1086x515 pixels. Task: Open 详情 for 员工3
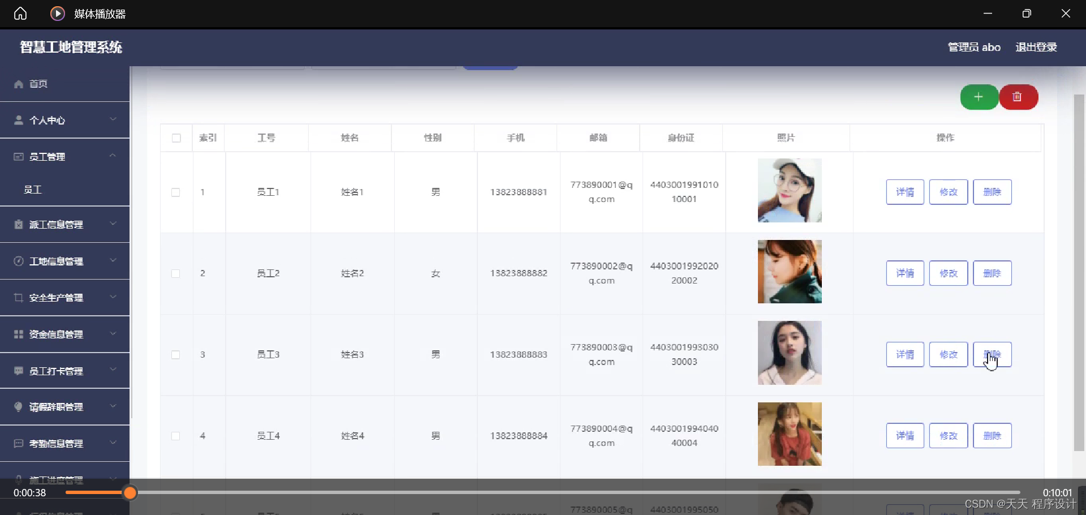(x=905, y=355)
